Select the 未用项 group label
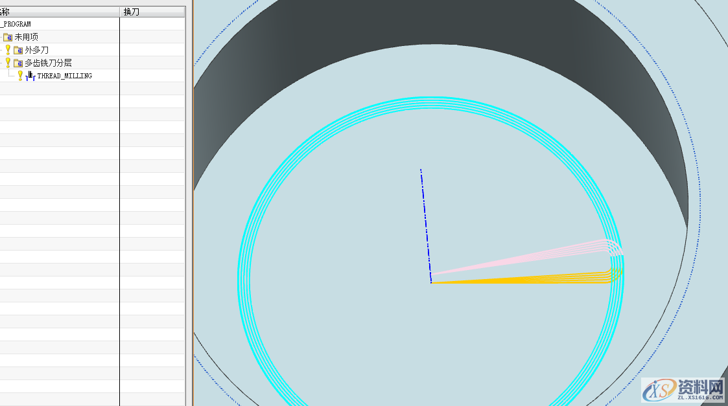This screenshot has height=406, width=728. click(x=26, y=37)
